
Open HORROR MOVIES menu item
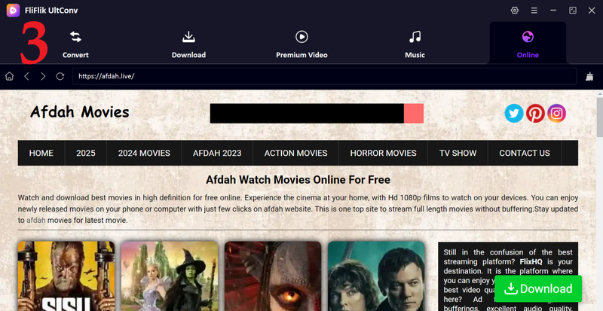click(x=384, y=153)
